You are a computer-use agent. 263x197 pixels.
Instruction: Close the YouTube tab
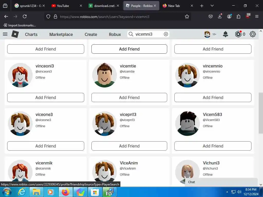(81, 6)
